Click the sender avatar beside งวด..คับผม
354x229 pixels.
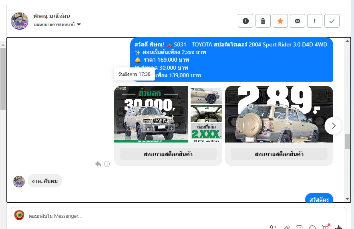click(x=19, y=181)
